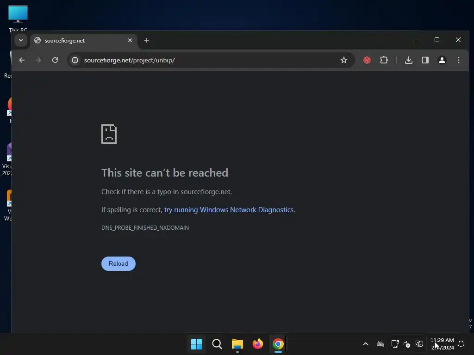The width and height of the screenshot is (474, 355).
Task: Click the Chrome back arrow
Action: click(22, 60)
